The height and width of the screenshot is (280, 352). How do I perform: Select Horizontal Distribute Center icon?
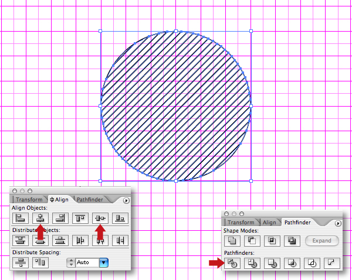[x=100, y=241]
